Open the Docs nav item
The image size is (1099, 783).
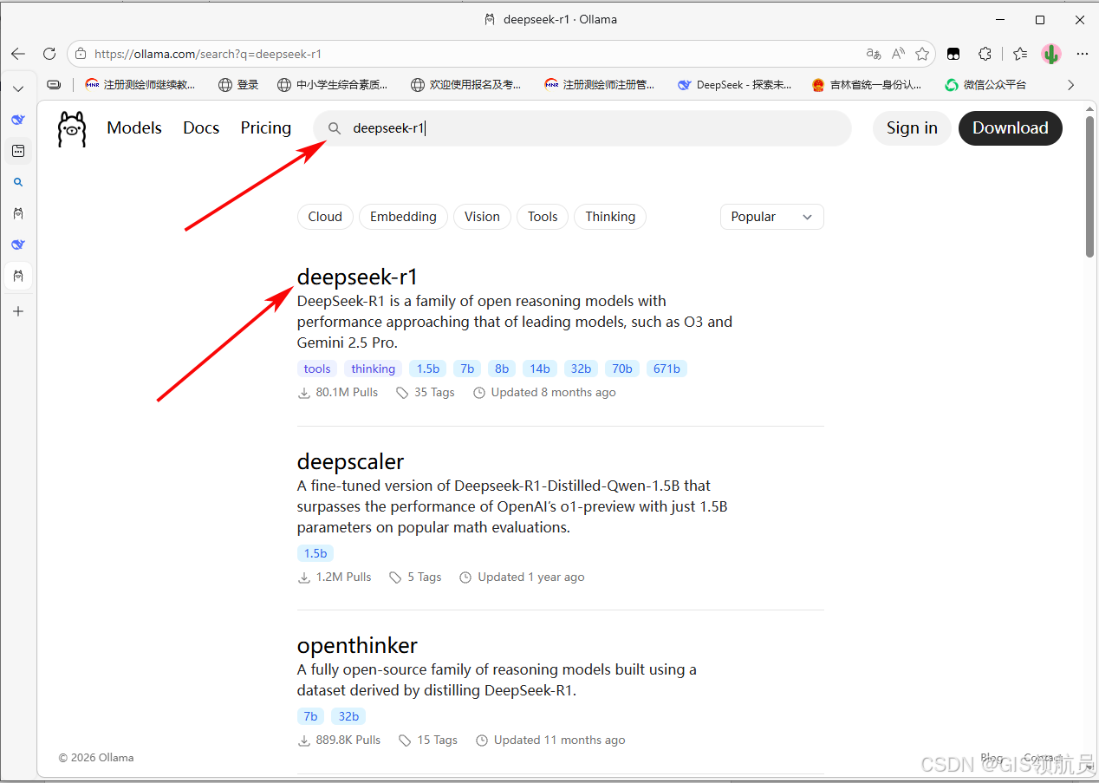[201, 128]
